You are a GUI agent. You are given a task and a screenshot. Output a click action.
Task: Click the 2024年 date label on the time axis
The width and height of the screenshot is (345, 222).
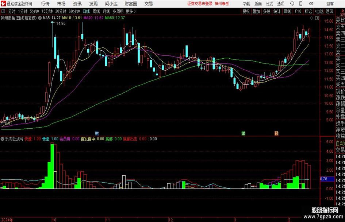(x=7, y=220)
